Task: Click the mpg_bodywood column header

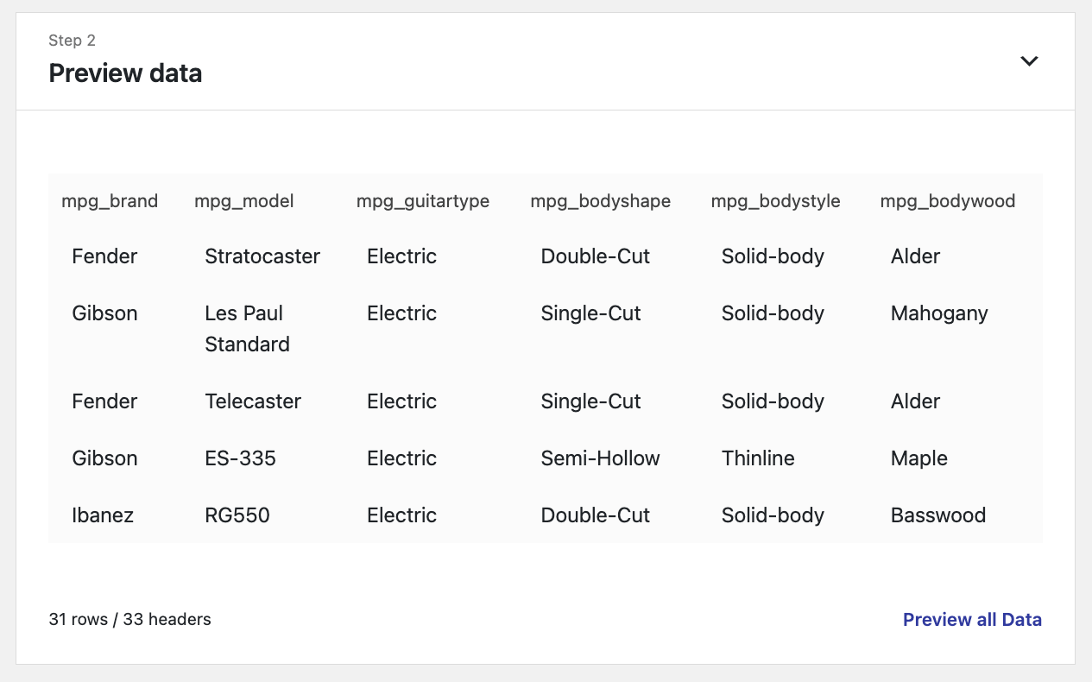Action: click(948, 201)
